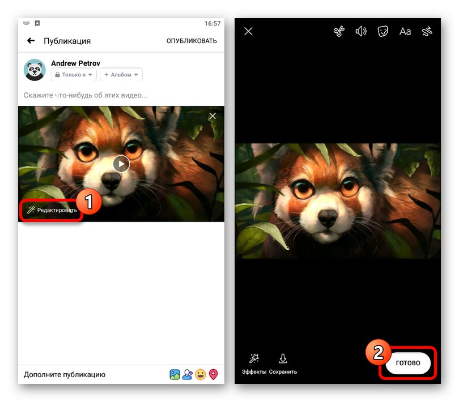Screen dimensions: 459x402
Task: Open the Andrew Petrov panda avatar
Action: (35, 70)
